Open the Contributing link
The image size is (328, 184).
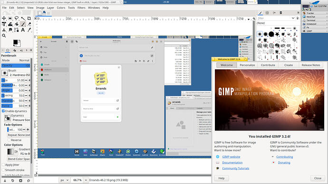tap(284, 156)
